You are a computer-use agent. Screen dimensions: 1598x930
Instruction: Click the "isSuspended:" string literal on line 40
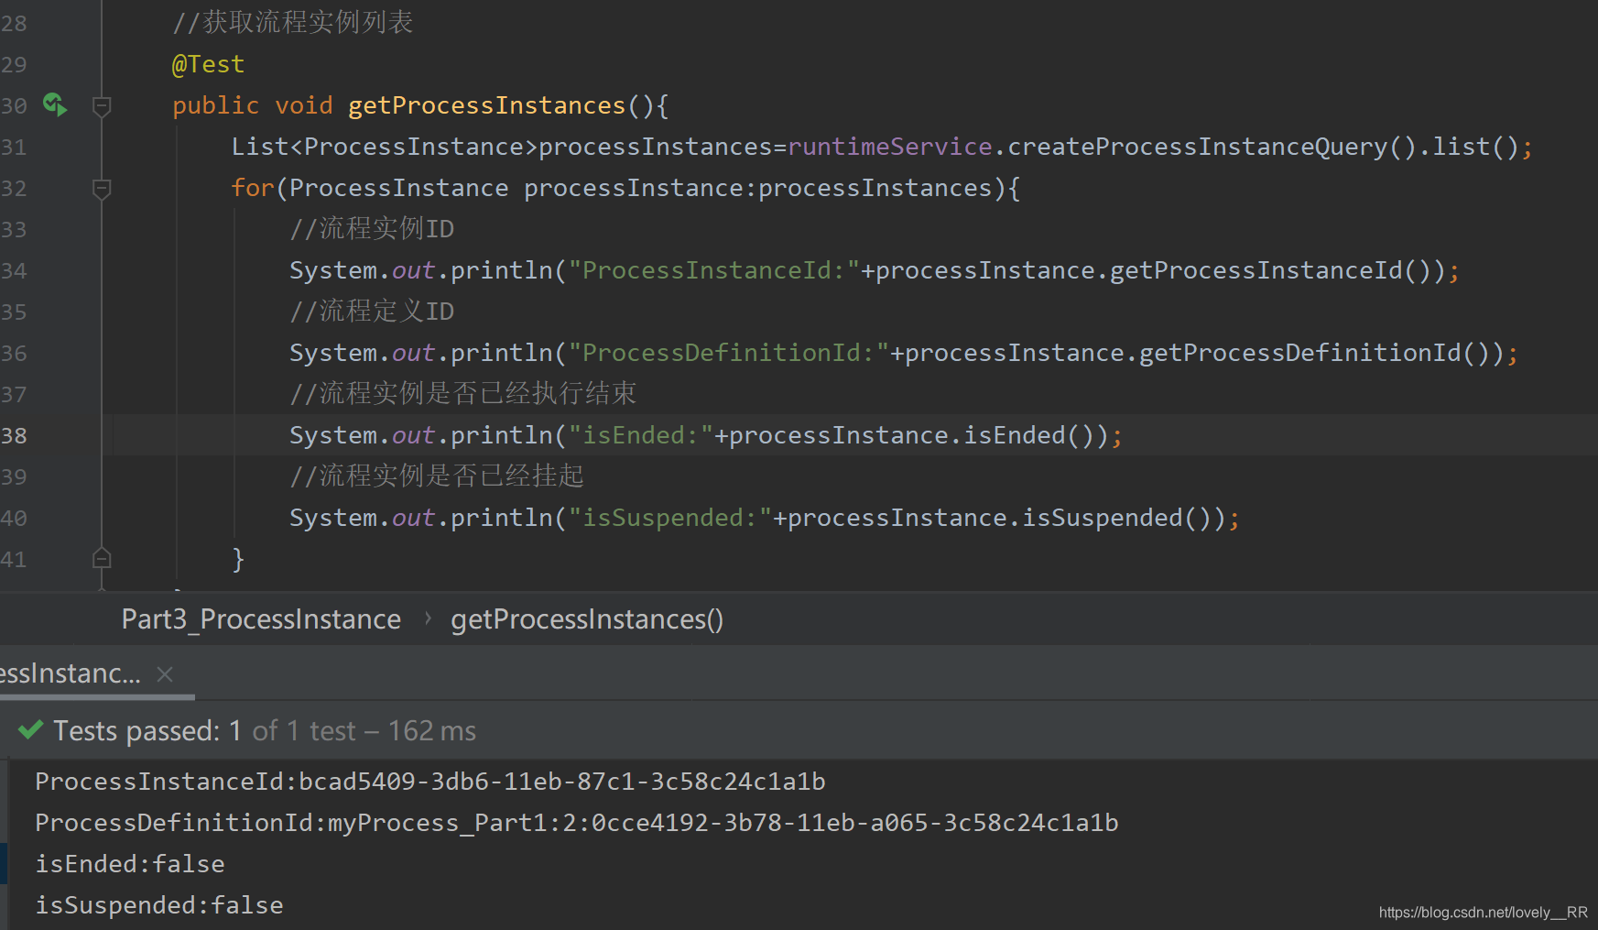pos(670,518)
